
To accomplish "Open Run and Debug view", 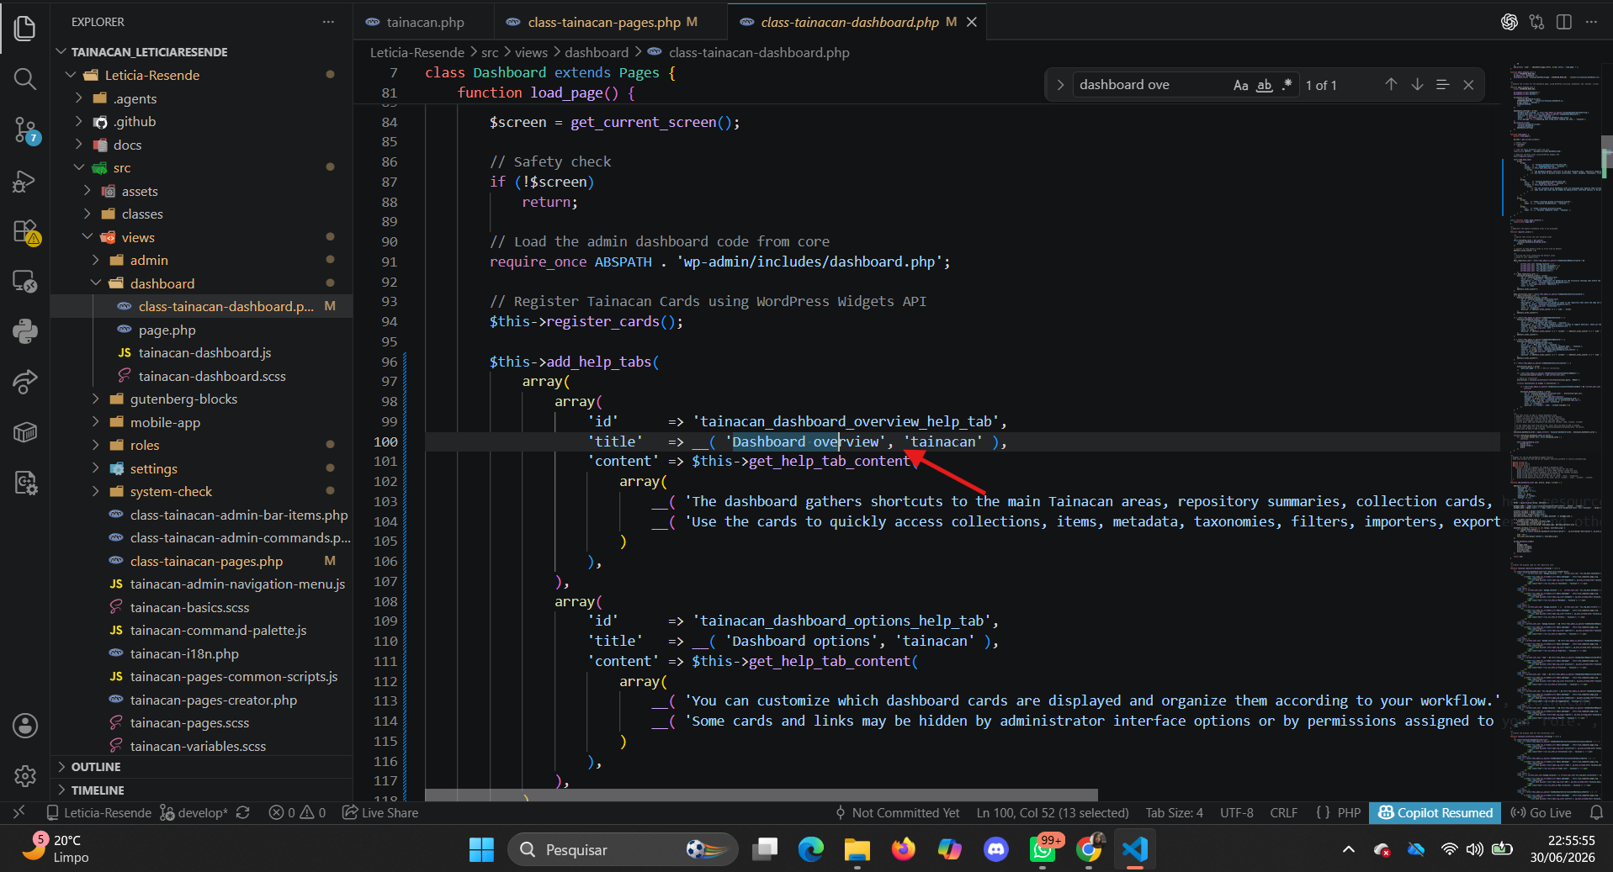I will pos(25,181).
